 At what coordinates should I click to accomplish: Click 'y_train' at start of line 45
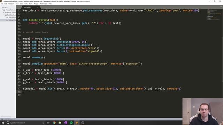click(28, 82)
